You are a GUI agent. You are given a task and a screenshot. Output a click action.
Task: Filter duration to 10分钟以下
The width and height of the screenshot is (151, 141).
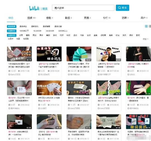coord(24,31)
